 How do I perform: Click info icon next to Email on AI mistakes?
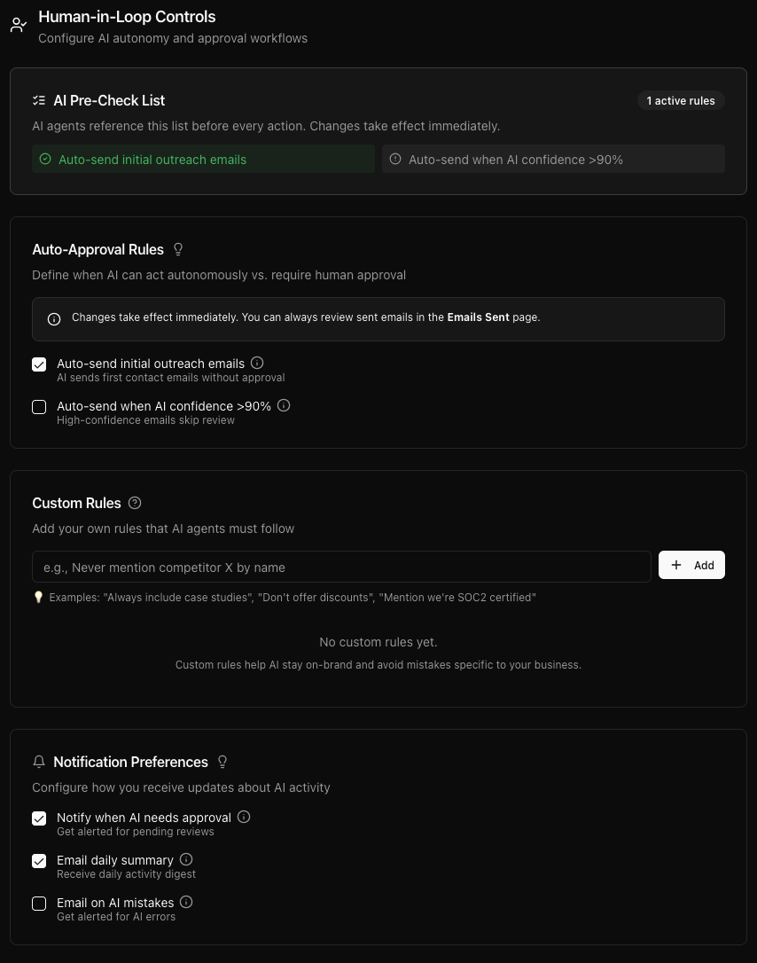click(x=186, y=902)
